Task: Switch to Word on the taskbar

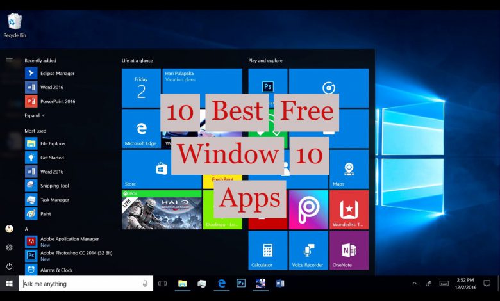Action: click(x=280, y=283)
